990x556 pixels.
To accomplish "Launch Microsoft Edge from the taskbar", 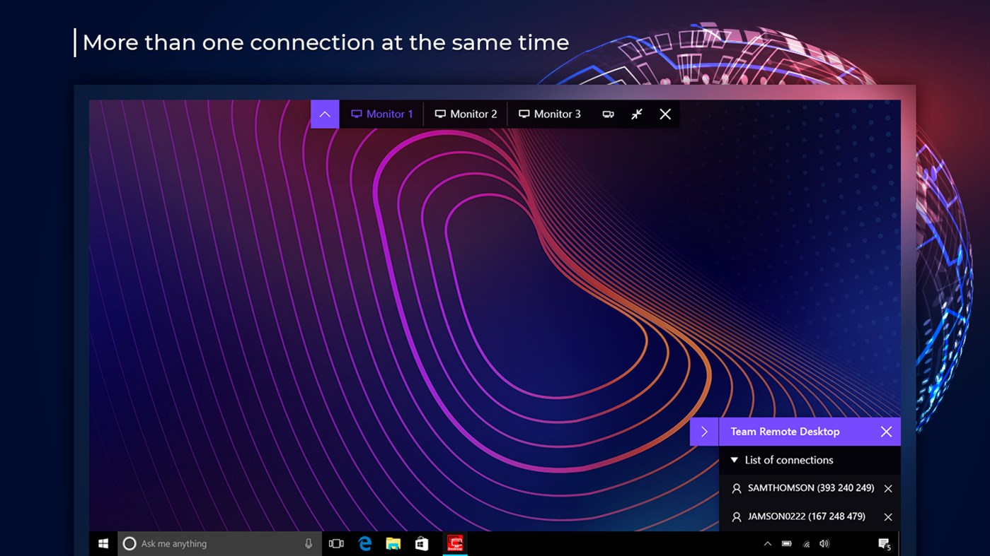I will tap(365, 543).
